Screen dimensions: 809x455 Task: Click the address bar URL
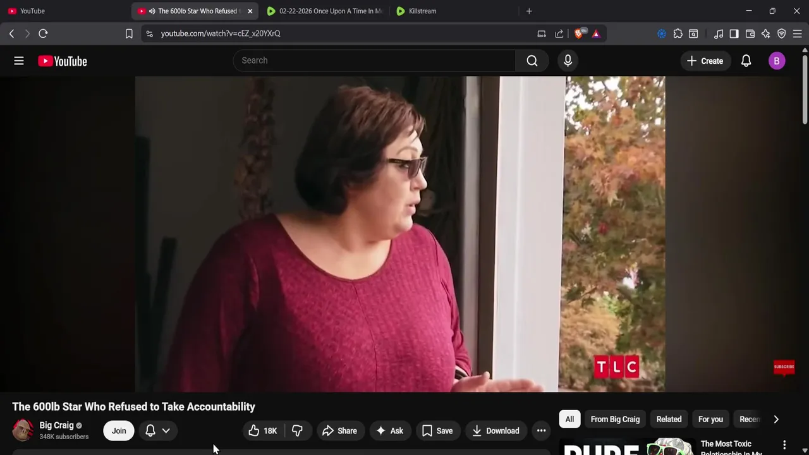coord(221,33)
